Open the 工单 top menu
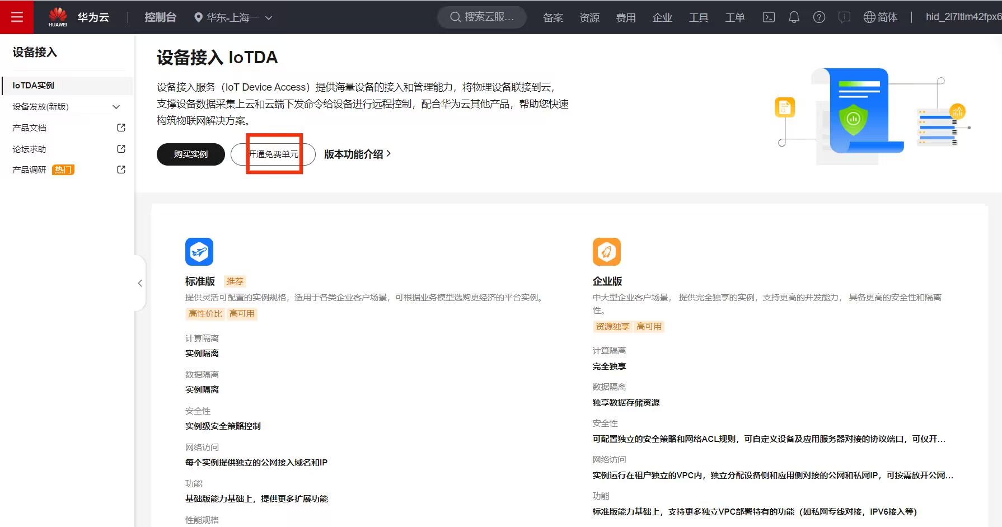The height and width of the screenshot is (527, 1002). [735, 17]
